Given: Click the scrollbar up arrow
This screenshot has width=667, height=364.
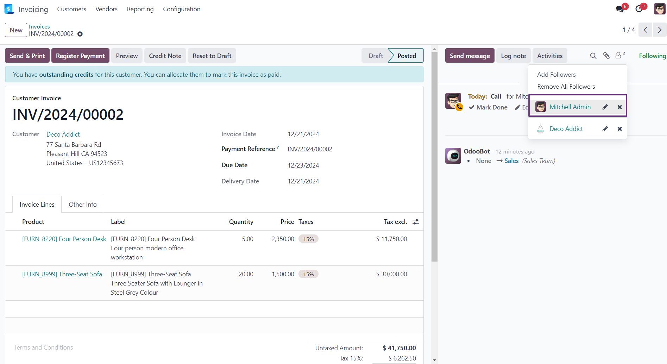Looking at the screenshot, I should tap(434, 49).
